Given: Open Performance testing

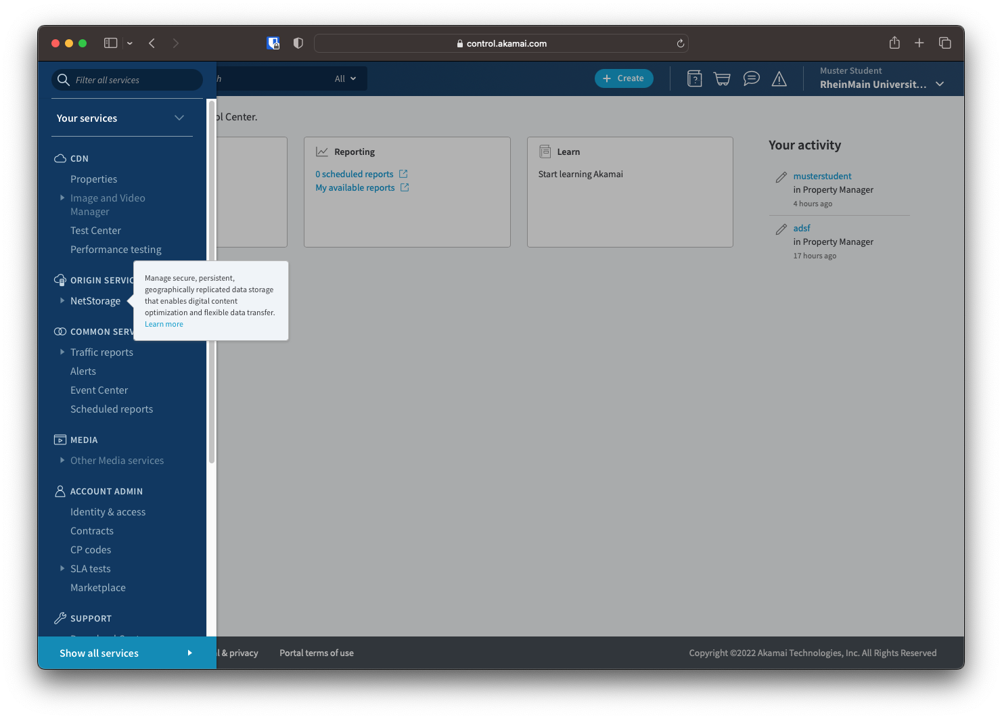Looking at the screenshot, I should tap(116, 250).
